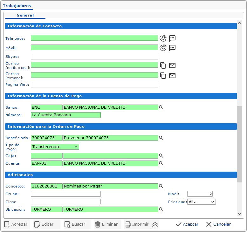Expand the Imprimir options double chevron
247x232 pixels.
click(x=155, y=224)
